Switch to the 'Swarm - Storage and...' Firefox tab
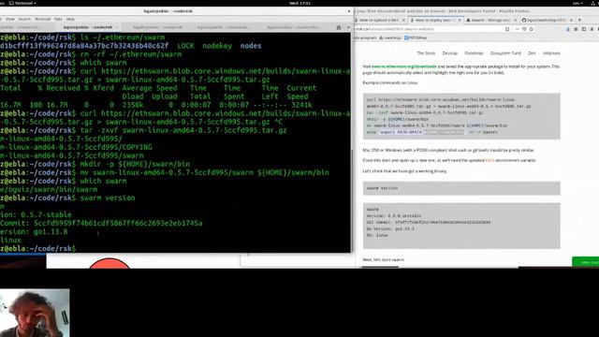The image size is (599, 337). [490, 20]
